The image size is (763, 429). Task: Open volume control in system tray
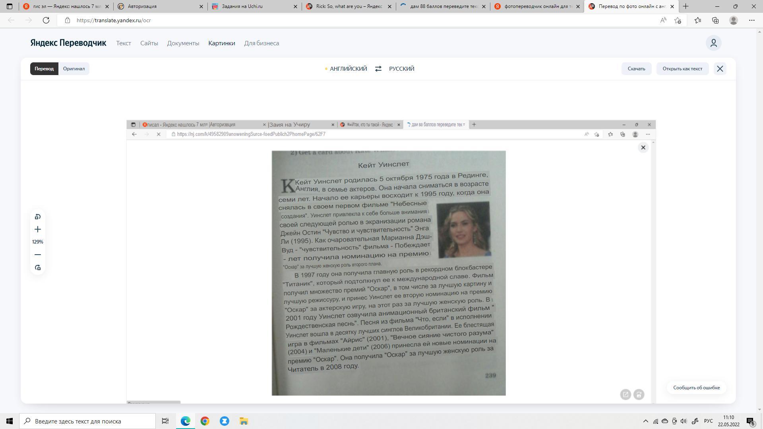tap(684, 421)
